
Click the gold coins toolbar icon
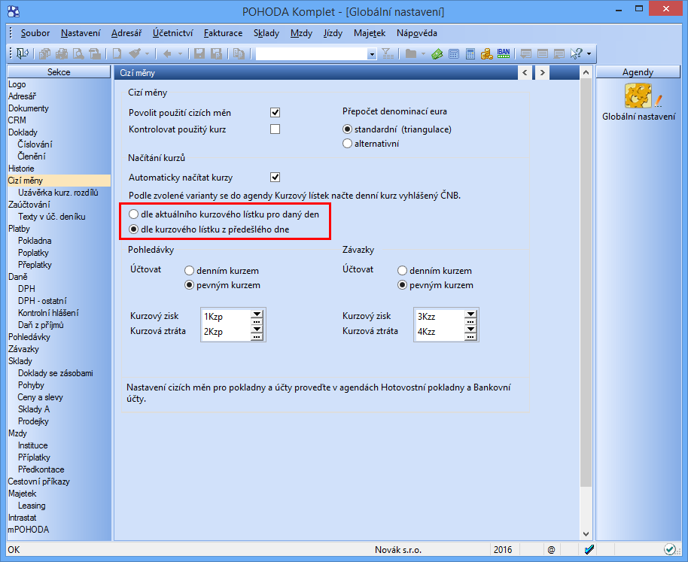point(486,53)
